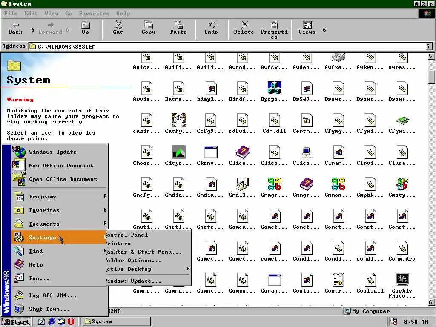Launch Internet Explorer from quick launch

(x=52, y=321)
